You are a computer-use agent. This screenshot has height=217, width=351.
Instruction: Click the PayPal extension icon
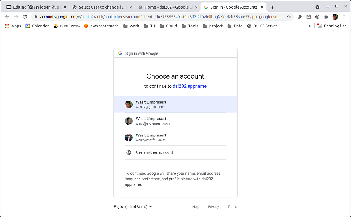pos(300,17)
